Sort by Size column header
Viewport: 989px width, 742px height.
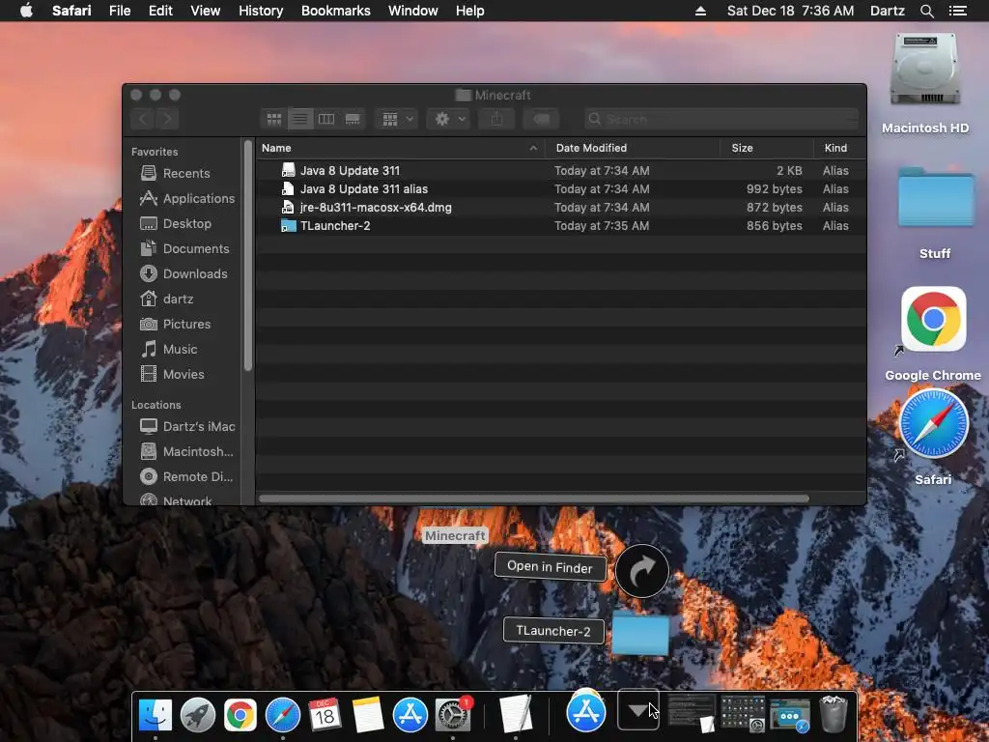coord(766,148)
